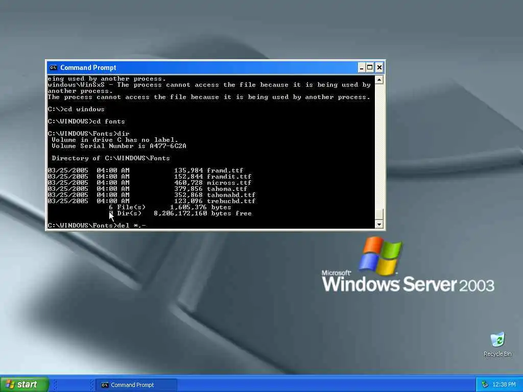
Task: Open the Recycle Bin desktop icon
Action: [x=497, y=344]
